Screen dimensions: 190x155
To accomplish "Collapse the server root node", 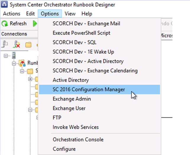I will [6, 56].
